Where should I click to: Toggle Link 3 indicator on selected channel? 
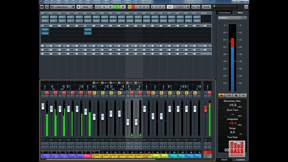[x=130, y=83]
